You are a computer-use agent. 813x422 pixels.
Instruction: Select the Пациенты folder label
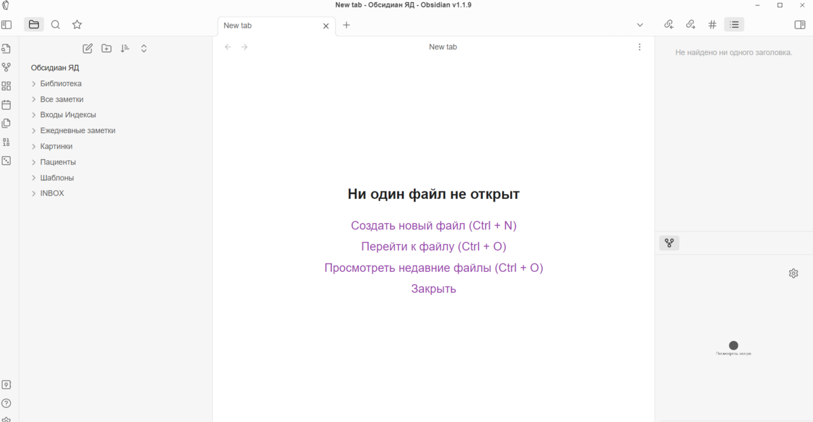coord(58,162)
